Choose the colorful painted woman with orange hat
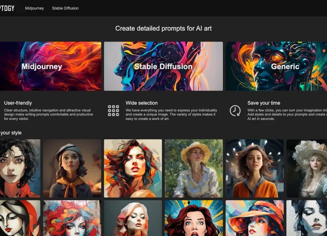327x236 pixels. [x=254, y=218]
